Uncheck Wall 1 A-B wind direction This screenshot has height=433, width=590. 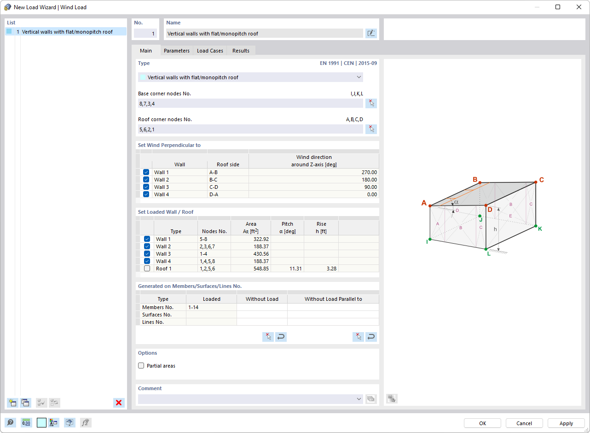click(x=146, y=172)
